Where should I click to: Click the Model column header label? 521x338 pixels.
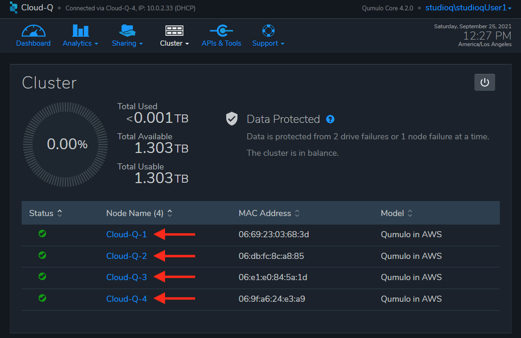393,213
